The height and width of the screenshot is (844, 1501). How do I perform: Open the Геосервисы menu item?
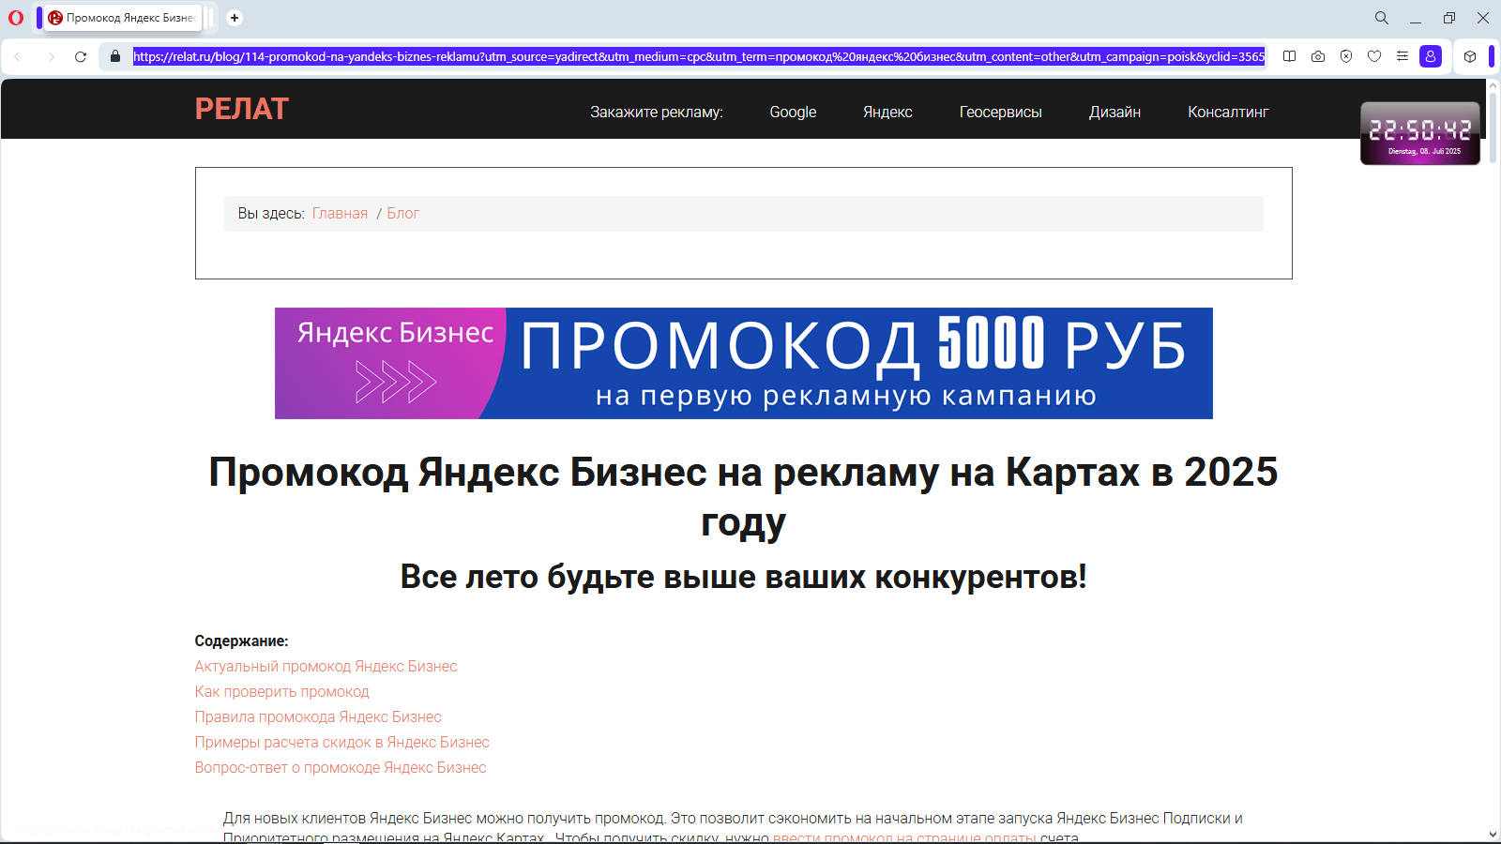(1000, 112)
